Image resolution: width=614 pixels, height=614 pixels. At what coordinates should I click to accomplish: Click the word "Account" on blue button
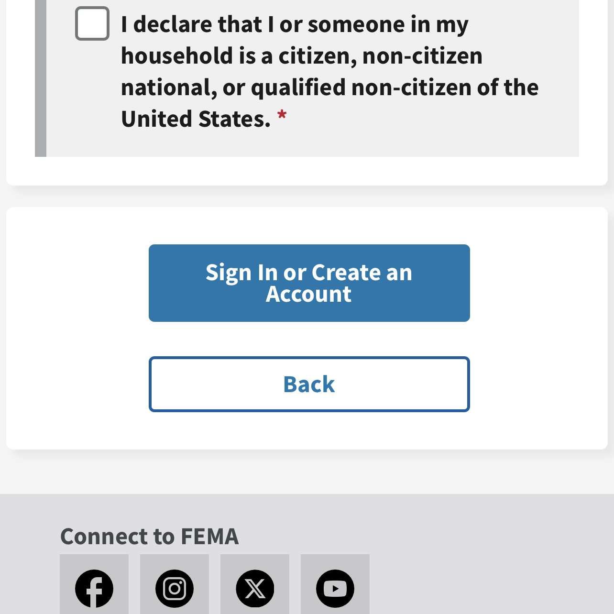click(308, 294)
